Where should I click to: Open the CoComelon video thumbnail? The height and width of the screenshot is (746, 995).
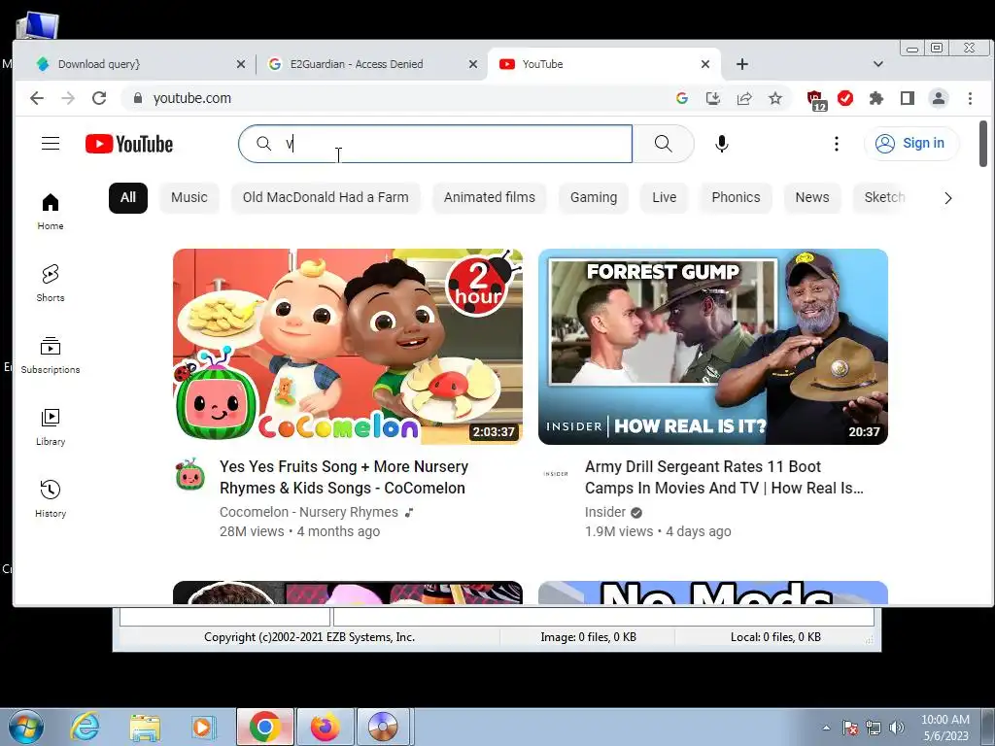(x=348, y=347)
